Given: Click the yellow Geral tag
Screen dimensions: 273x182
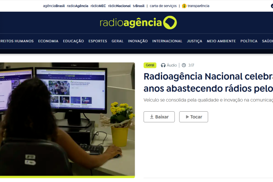Looking at the screenshot, I should tap(150, 65).
